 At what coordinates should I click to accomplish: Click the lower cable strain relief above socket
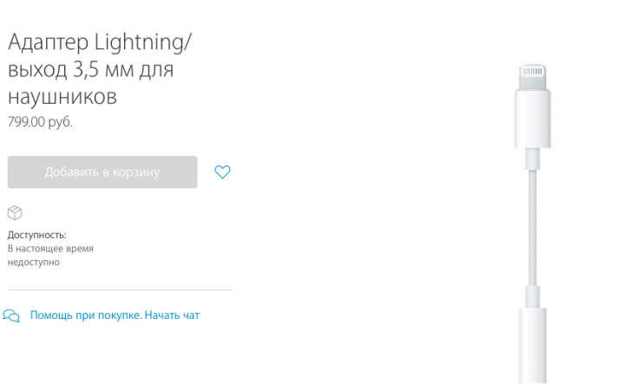[533, 291]
